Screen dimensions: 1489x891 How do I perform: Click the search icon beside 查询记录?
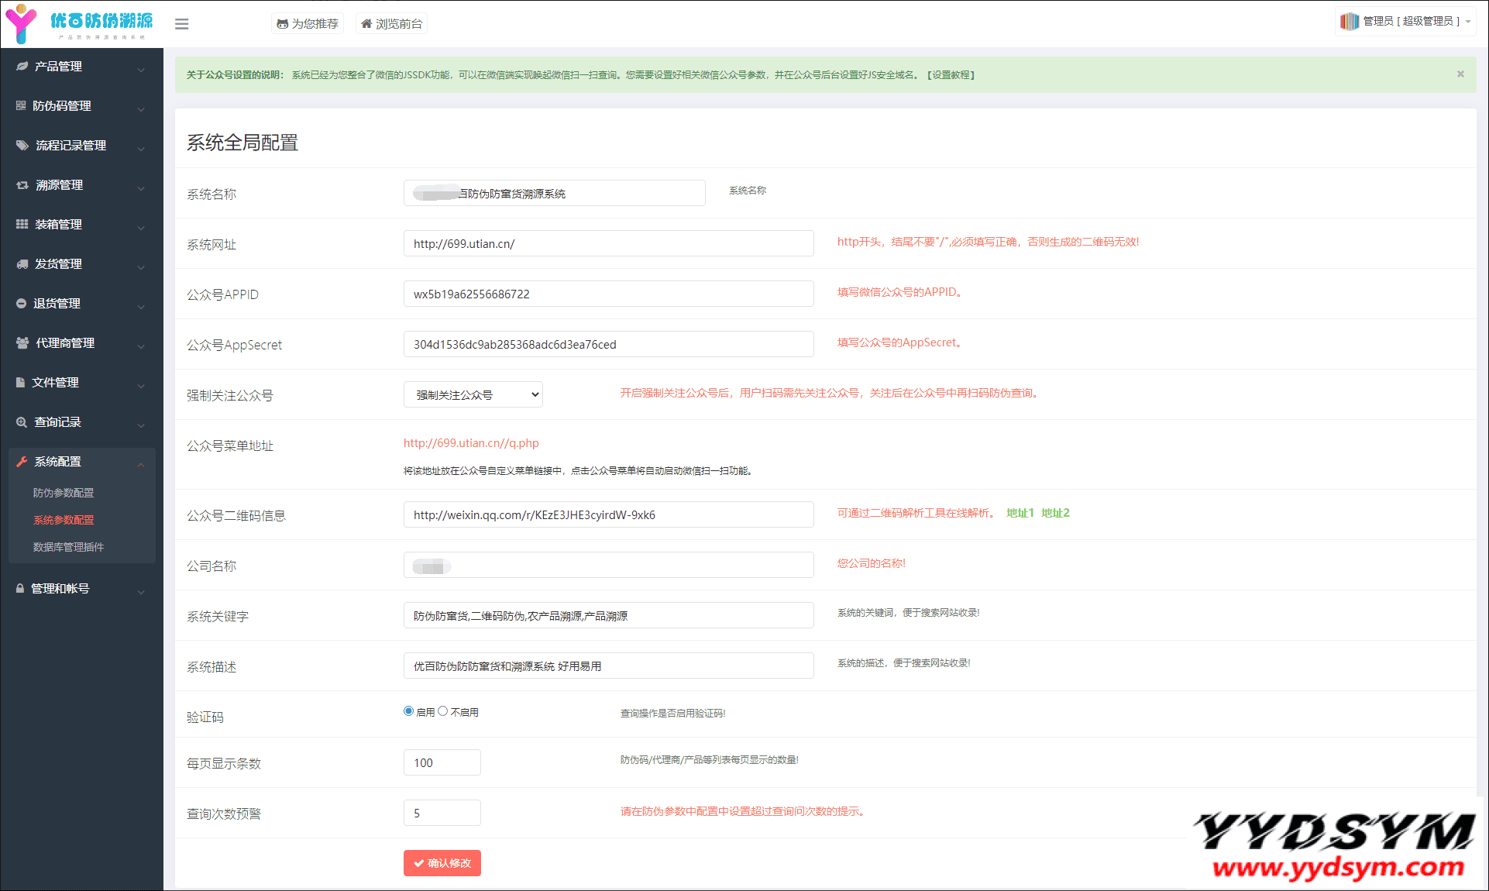click(x=22, y=422)
